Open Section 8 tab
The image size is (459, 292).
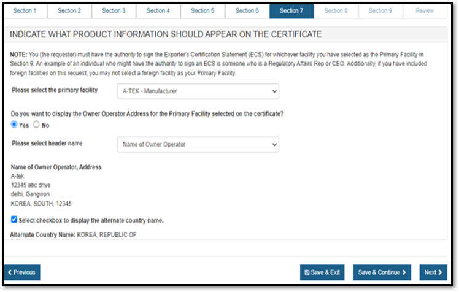pyautogui.click(x=336, y=10)
